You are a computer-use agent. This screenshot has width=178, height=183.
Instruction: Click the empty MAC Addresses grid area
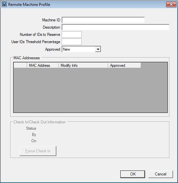pyautogui.click(x=90, y=90)
